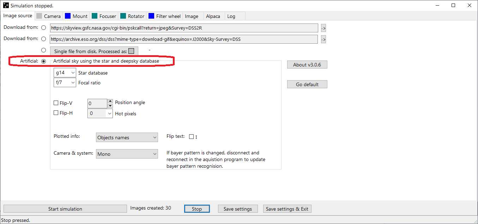The width and height of the screenshot is (478, 224).
Task: Open the Filter wheel tab
Action: click(x=165, y=16)
